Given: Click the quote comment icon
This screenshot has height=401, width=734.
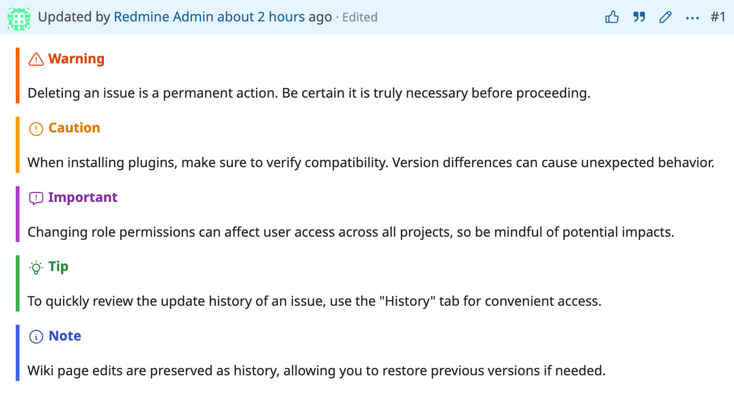Looking at the screenshot, I should click(x=639, y=18).
